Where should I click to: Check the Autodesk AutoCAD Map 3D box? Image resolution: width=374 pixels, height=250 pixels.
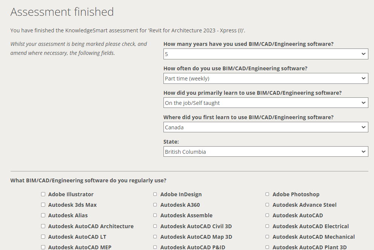(155, 237)
